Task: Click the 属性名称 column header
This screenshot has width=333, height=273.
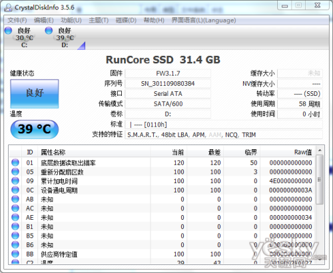Action: coord(94,152)
